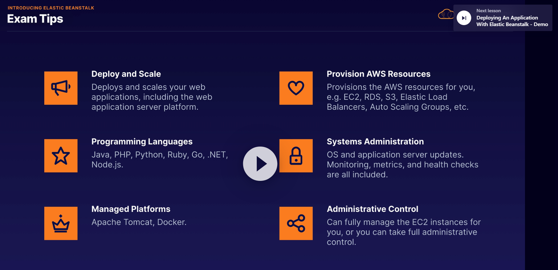Open the next lesson titled Deploying An Application

click(512, 21)
